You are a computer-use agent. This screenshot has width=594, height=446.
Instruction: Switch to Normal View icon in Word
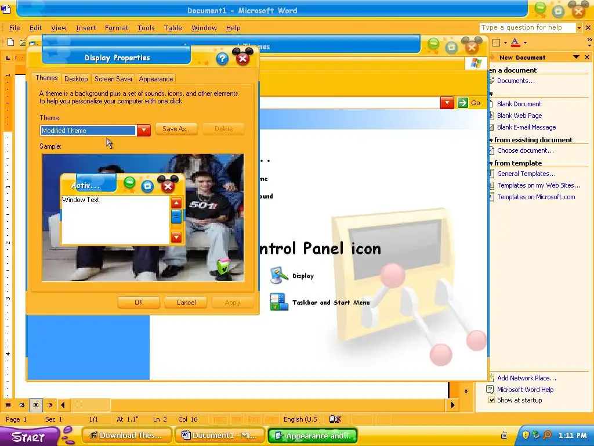tap(8, 405)
